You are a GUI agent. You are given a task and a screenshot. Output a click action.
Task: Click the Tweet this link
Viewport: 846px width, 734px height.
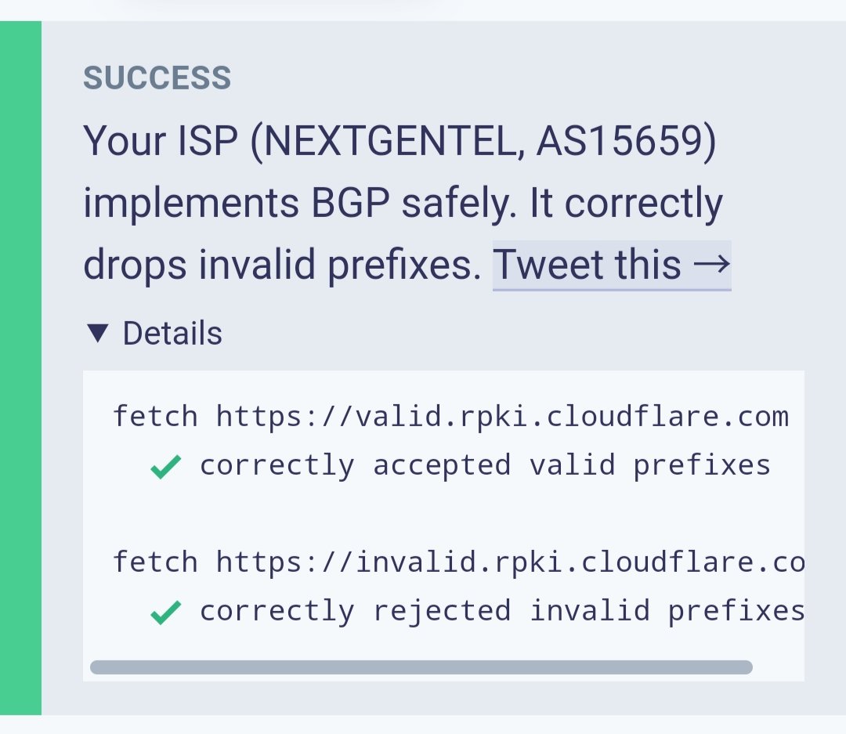tap(611, 265)
